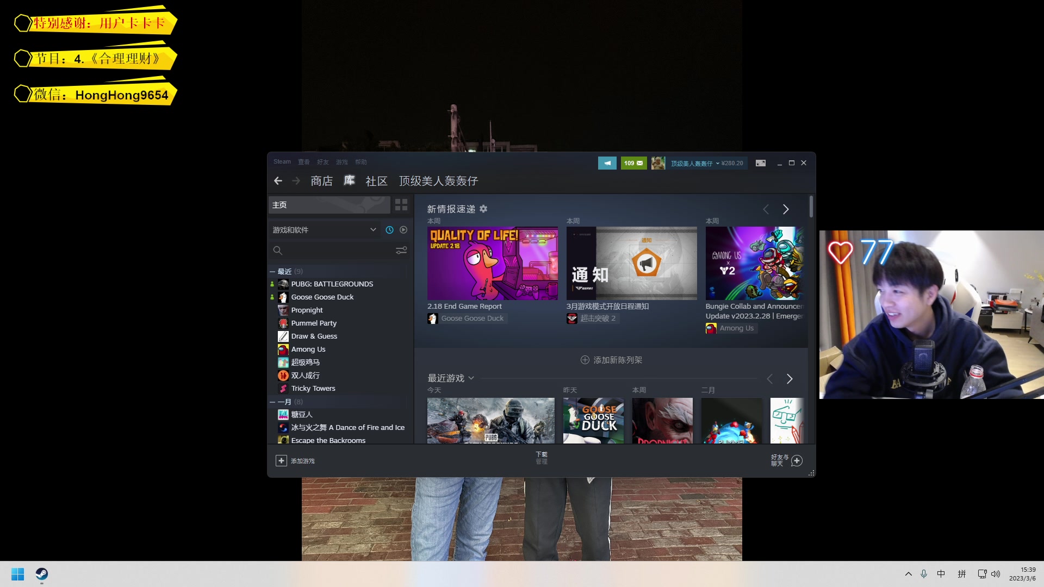1044x587 pixels.
Task: Open the 顶级美人轰轰仔 profile tab
Action: (x=439, y=181)
